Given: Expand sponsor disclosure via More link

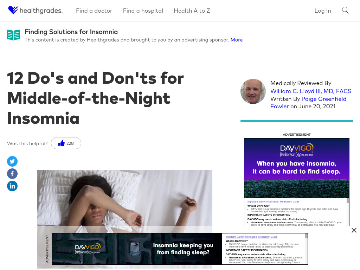Looking at the screenshot, I should point(237,40).
